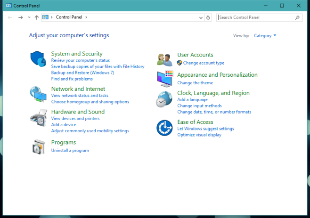Open the Hardware and Sound printer icon
The height and width of the screenshot is (218, 310).
pyautogui.click(x=39, y=118)
